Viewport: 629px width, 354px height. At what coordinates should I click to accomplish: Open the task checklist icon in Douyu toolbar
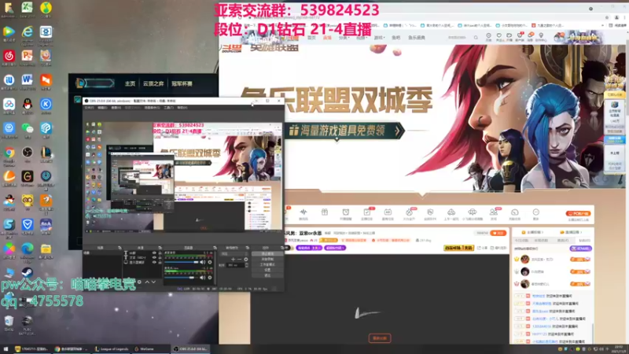point(366,212)
